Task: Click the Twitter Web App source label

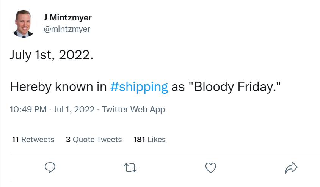Action: [133, 110]
